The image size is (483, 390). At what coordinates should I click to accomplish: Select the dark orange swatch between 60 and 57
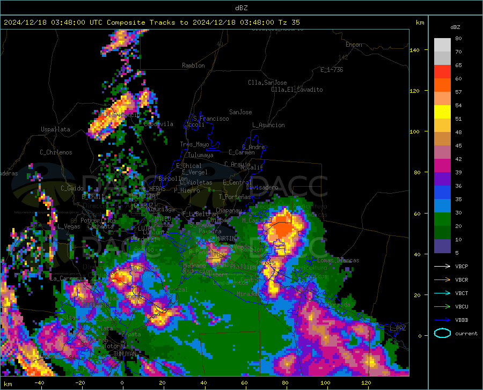tap(442, 85)
